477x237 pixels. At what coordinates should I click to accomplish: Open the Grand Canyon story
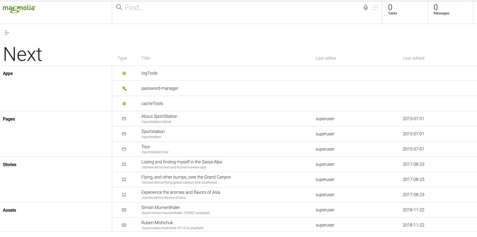(186, 177)
